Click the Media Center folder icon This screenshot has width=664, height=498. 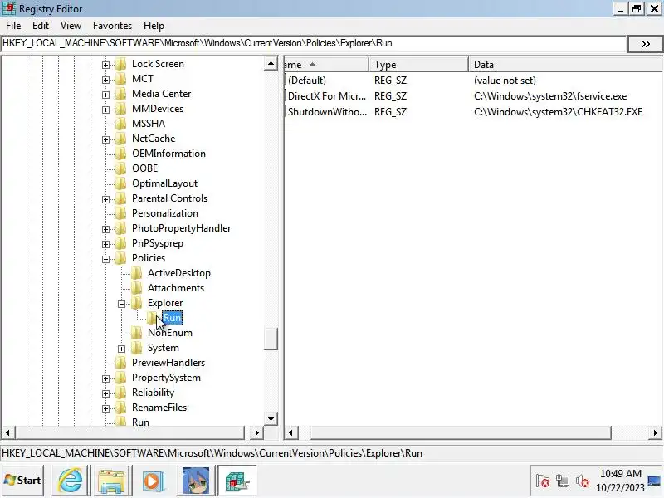121,94
